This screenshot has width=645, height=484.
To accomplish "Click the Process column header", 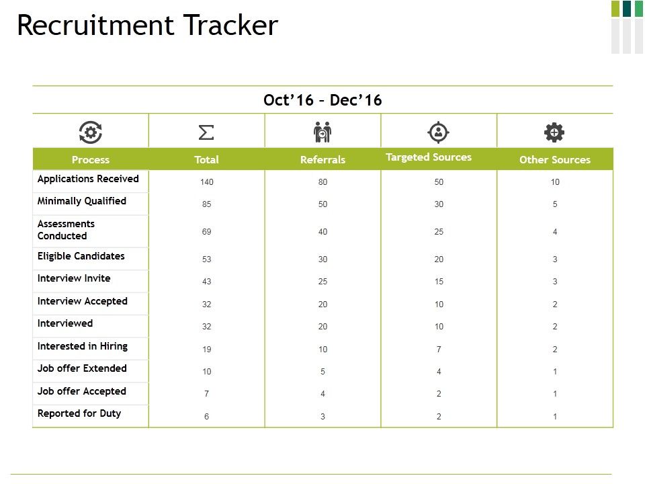I will tap(91, 160).
